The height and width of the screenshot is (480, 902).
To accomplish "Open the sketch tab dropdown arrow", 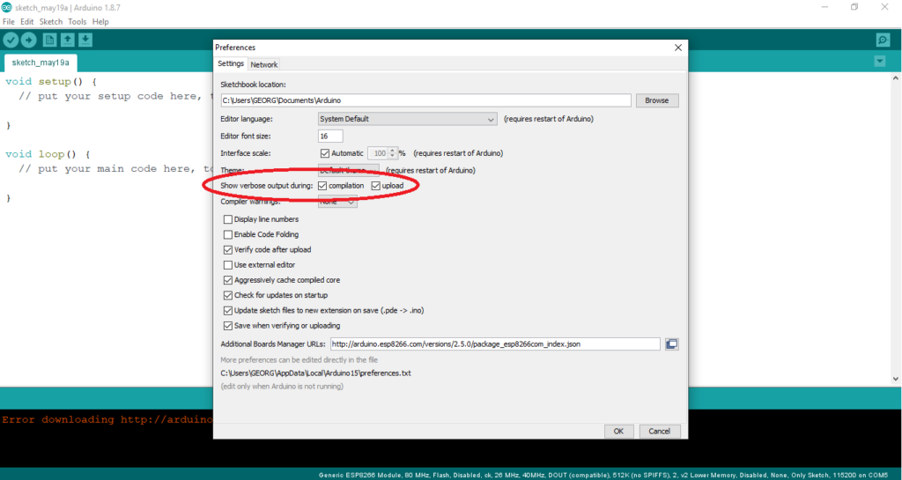I will 879,62.
